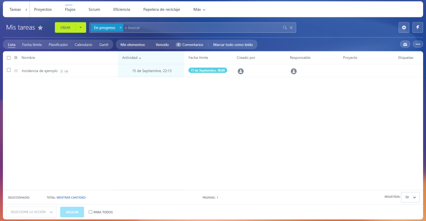Click the star icon beside Mis tareas
Image resolution: width=426 pixels, height=221 pixels.
40,28
